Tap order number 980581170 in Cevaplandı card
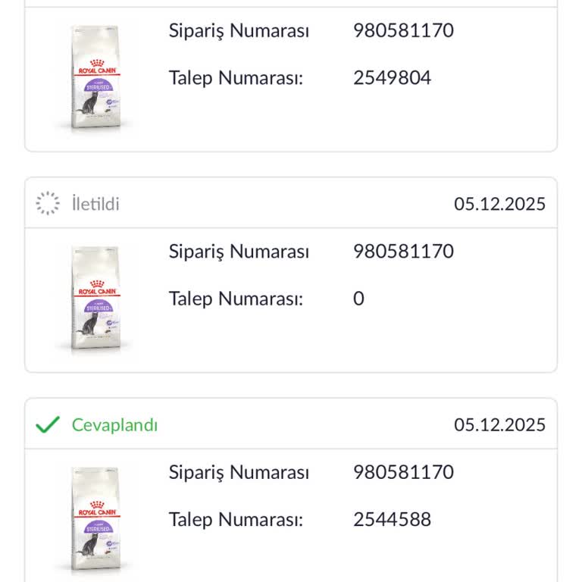Screen dimensions: 582x582 click(x=403, y=472)
